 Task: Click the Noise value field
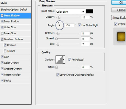click(x=85, y=67)
